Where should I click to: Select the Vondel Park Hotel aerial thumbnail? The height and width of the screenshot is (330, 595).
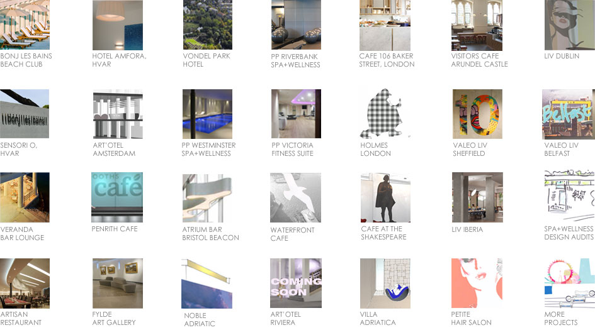tap(207, 25)
